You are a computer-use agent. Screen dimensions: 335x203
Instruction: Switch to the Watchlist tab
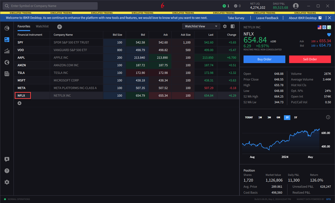[42, 26]
